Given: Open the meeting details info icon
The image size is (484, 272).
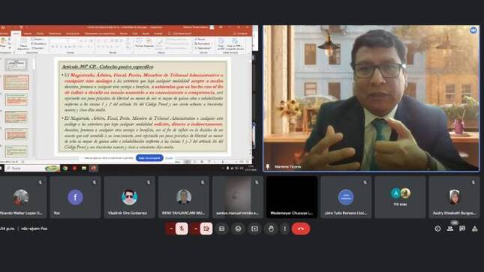Looking at the screenshot, I should pos(437,229).
